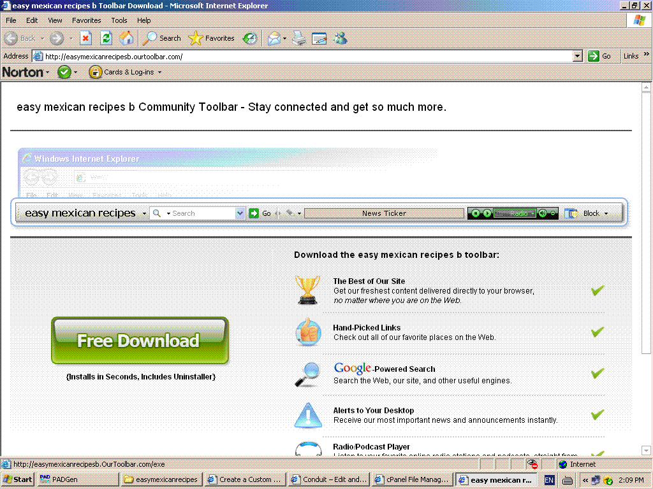Open the Favorites star panel
Screen dimensions: 653x489
click(211, 38)
